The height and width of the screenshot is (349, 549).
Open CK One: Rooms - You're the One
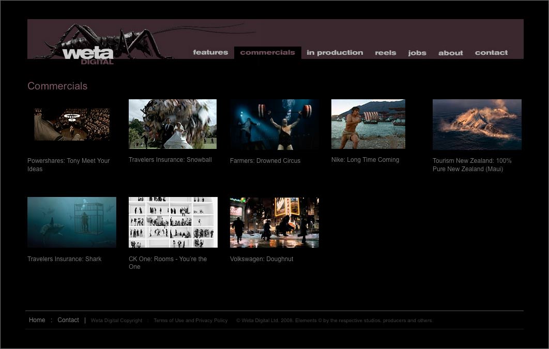pyautogui.click(x=167, y=263)
